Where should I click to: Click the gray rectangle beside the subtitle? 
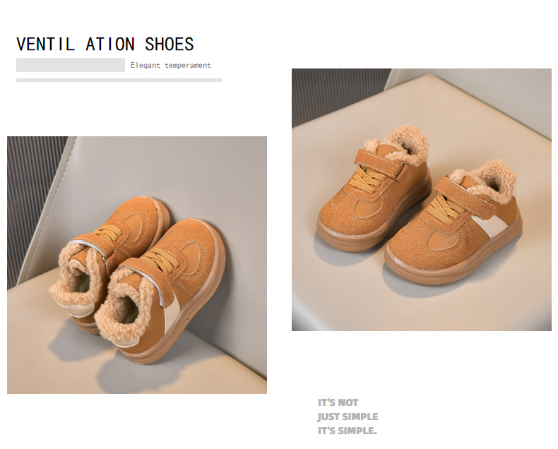(x=71, y=65)
